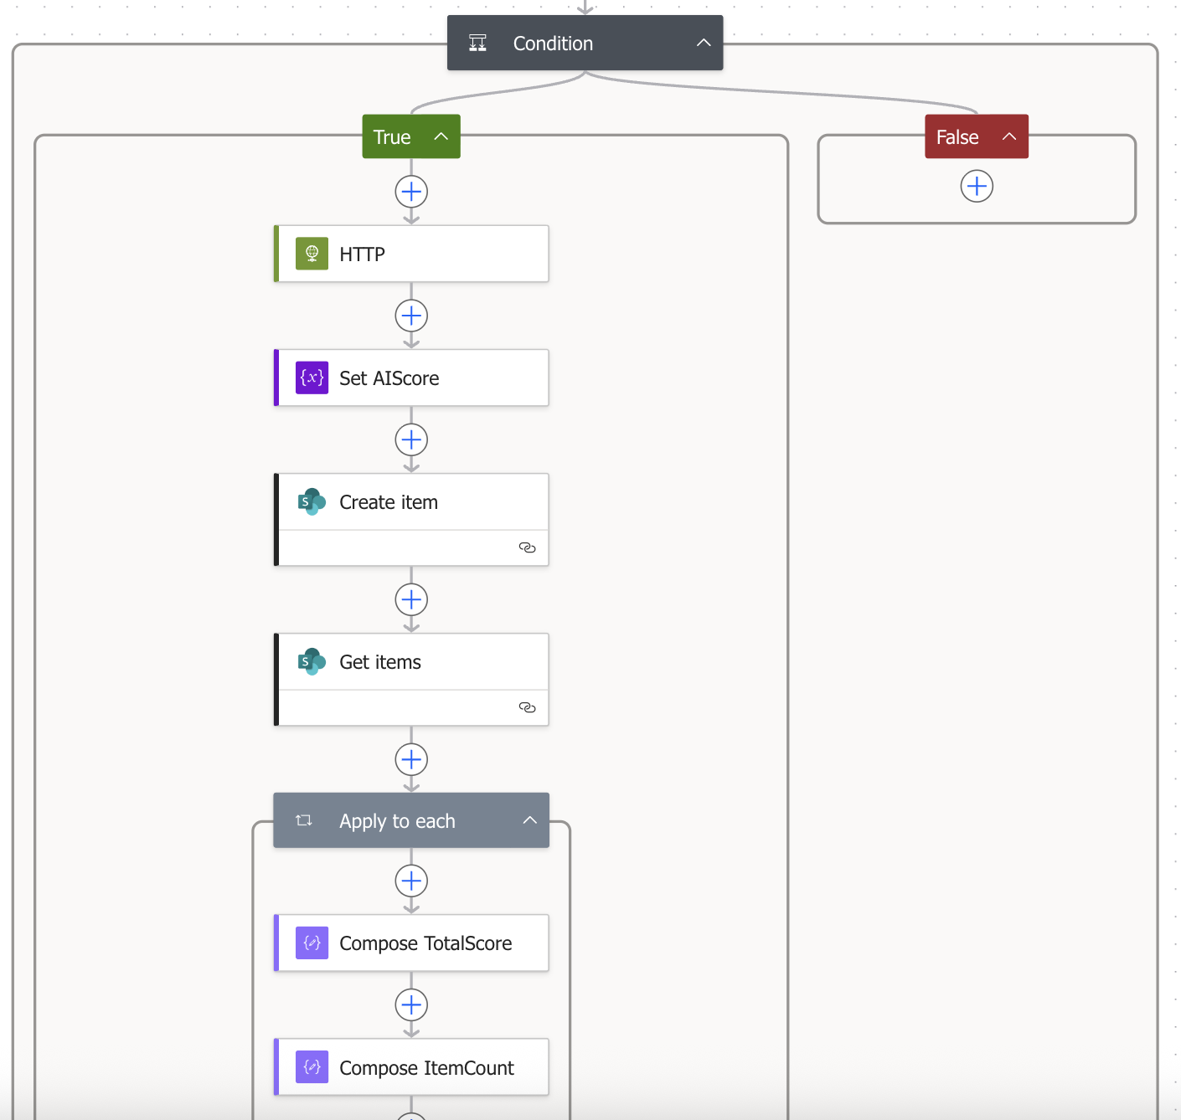1181x1120 pixels.
Task: Collapse the False branch
Action: (1009, 136)
